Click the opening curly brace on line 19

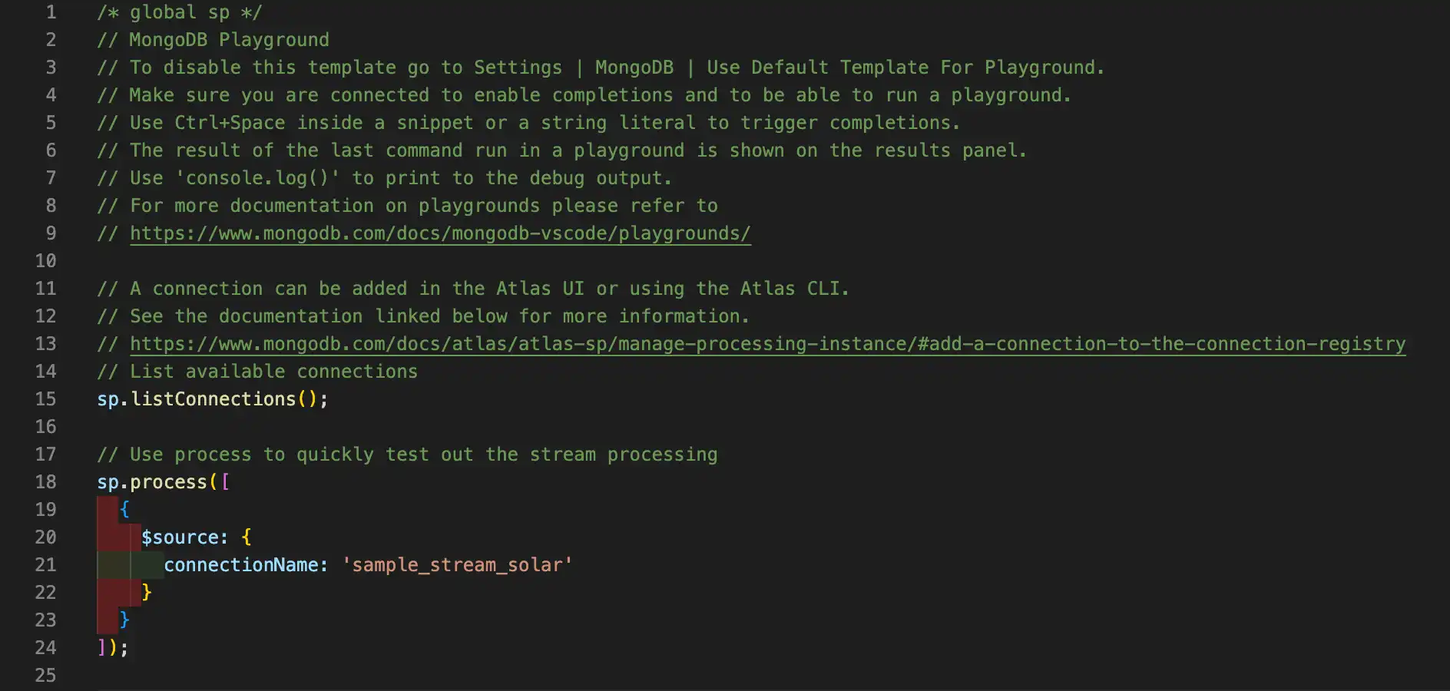124,510
